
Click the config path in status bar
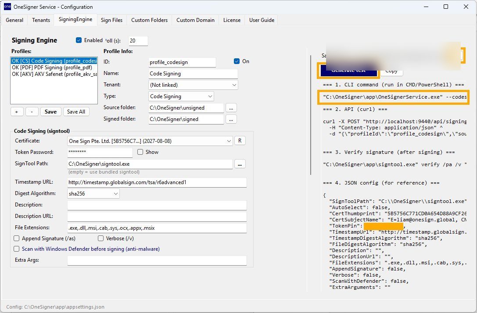click(55, 307)
